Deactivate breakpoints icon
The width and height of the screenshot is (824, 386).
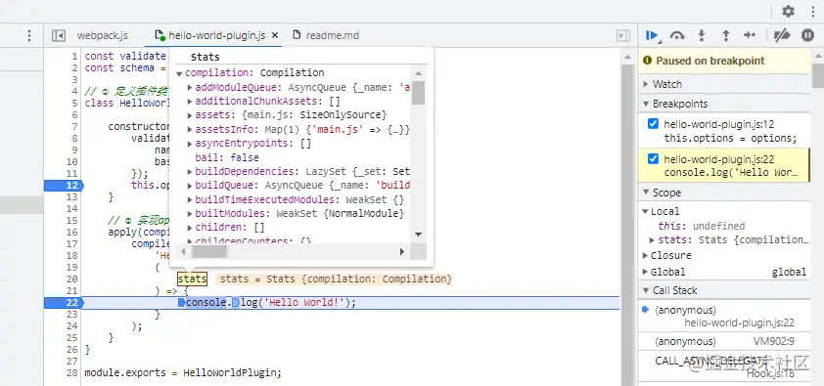tap(782, 35)
